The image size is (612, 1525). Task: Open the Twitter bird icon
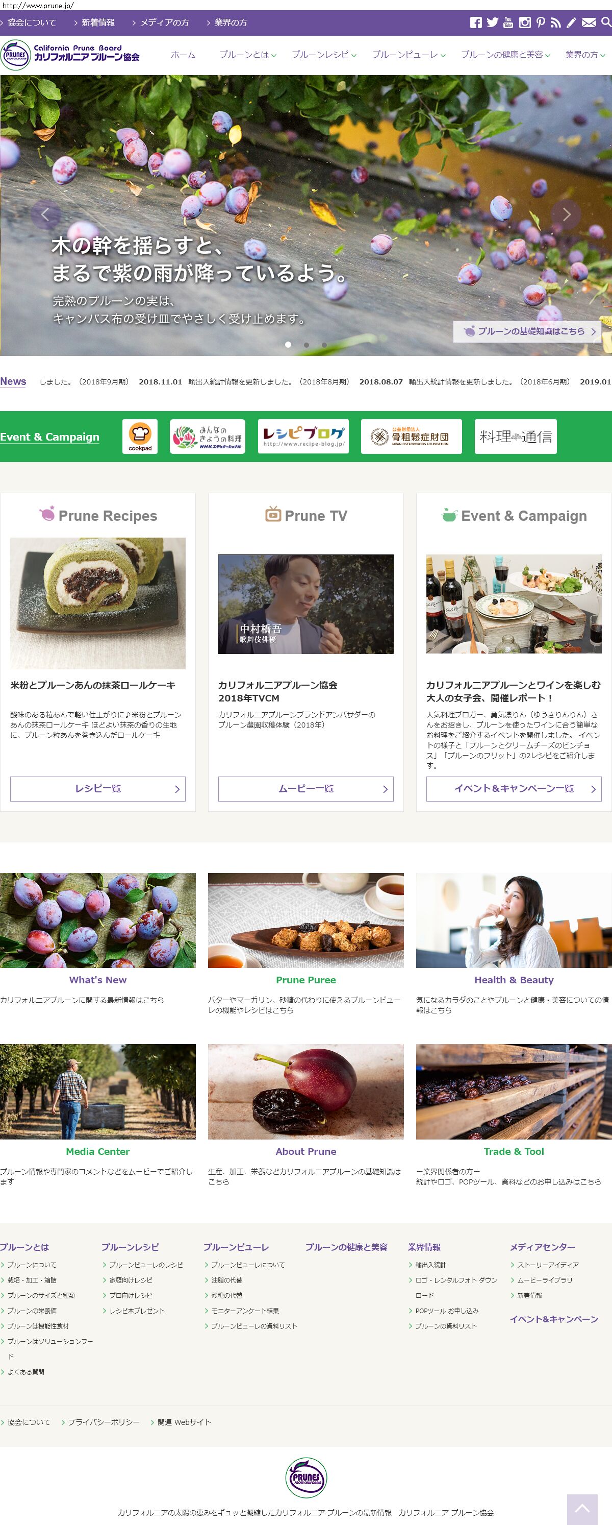492,22
